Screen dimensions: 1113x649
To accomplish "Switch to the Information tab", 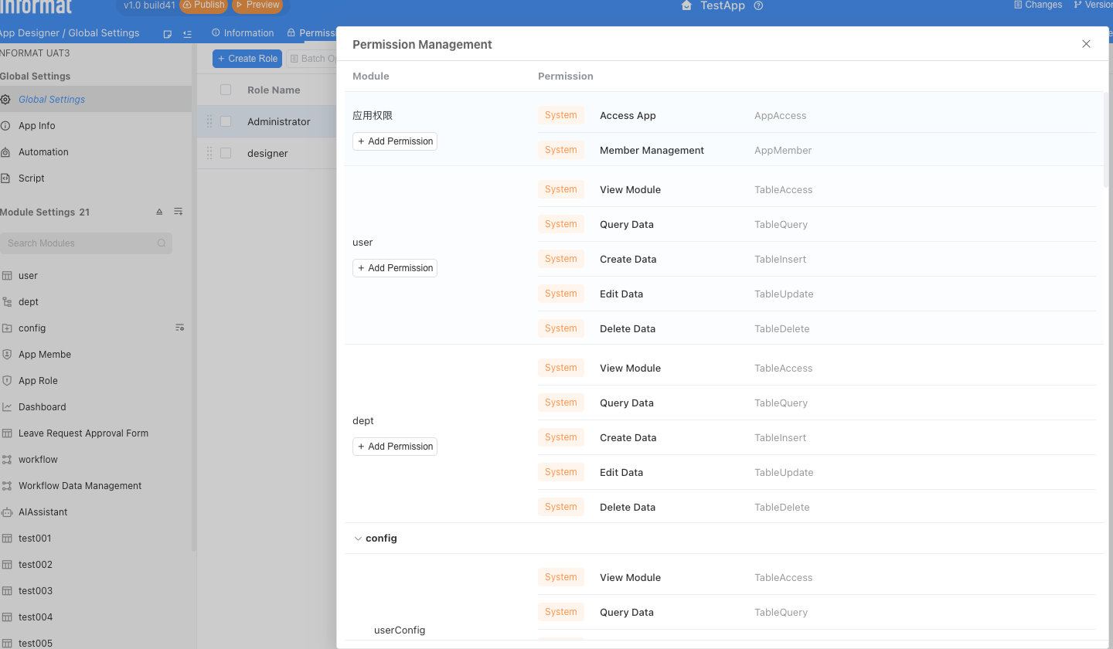I will pyautogui.click(x=243, y=32).
